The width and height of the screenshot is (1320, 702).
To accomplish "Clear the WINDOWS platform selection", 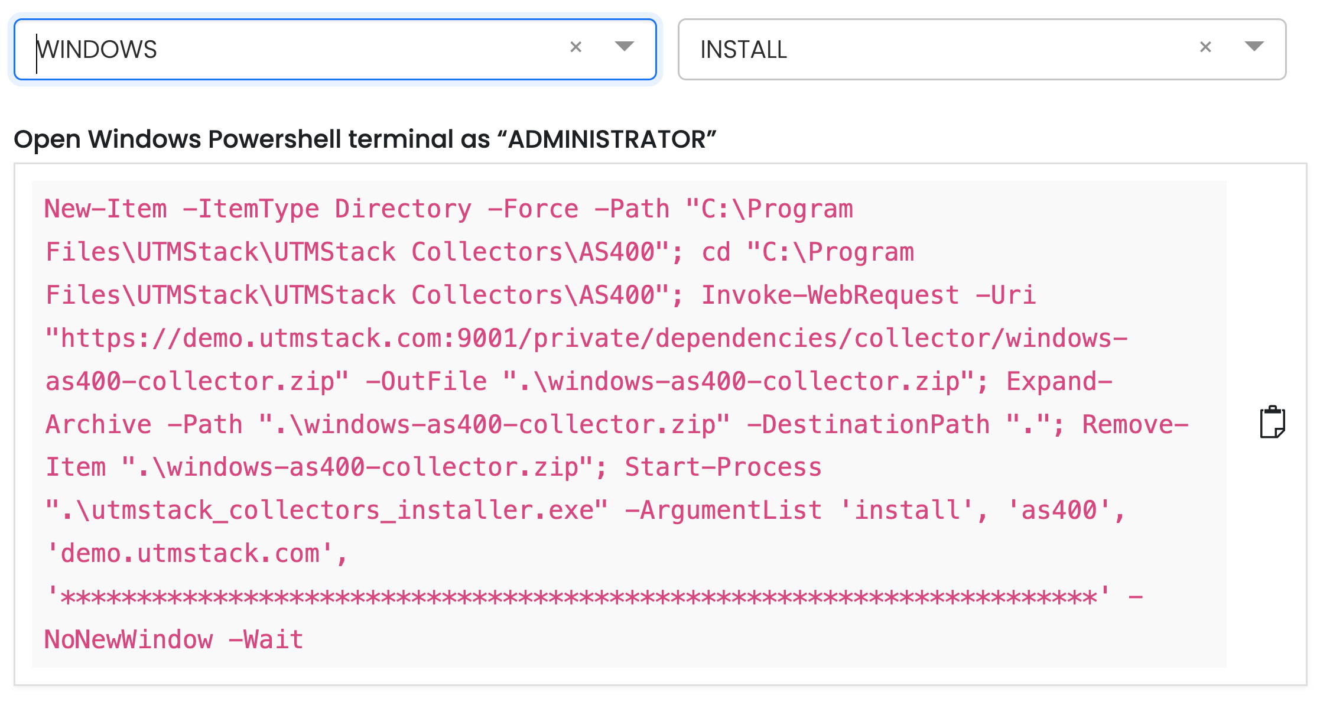I will coord(576,47).
